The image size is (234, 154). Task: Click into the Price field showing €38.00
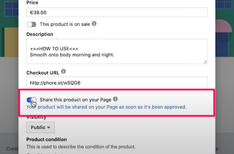point(117,12)
